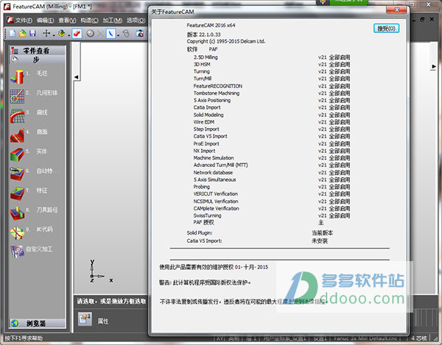This screenshot has width=442, height=345.
Task: Expand dropdown arrow next to select arrow
Action: pyautogui.click(x=118, y=35)
